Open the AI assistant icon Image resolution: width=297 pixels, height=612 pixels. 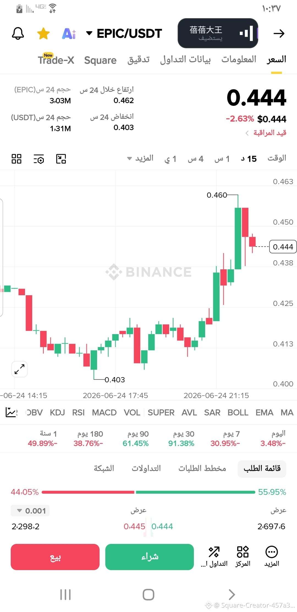[x=69, y=34]
